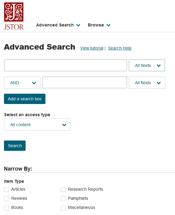Open the View tutorial link

pyautogui.click(x=92, y=48)
